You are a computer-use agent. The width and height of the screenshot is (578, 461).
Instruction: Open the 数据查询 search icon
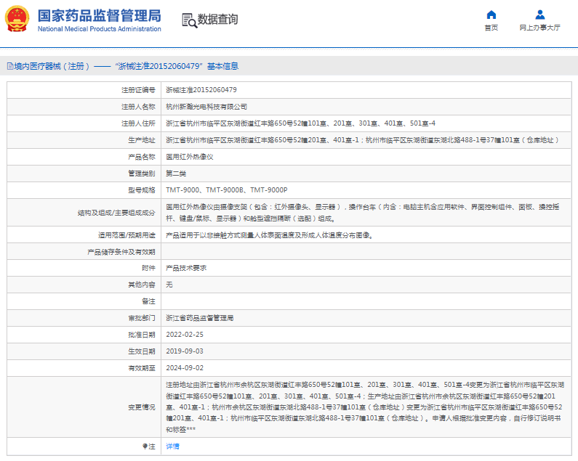pos(188,20)
